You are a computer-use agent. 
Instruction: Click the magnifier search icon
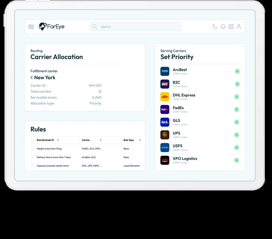[95, 27]
